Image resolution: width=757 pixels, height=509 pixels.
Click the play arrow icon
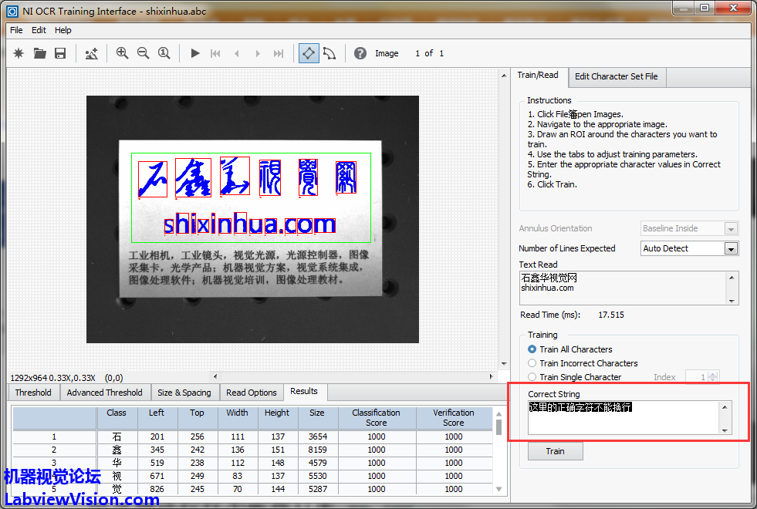(195, 53)
